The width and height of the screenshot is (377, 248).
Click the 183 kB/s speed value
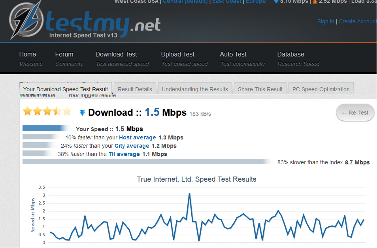coord(200,114)
